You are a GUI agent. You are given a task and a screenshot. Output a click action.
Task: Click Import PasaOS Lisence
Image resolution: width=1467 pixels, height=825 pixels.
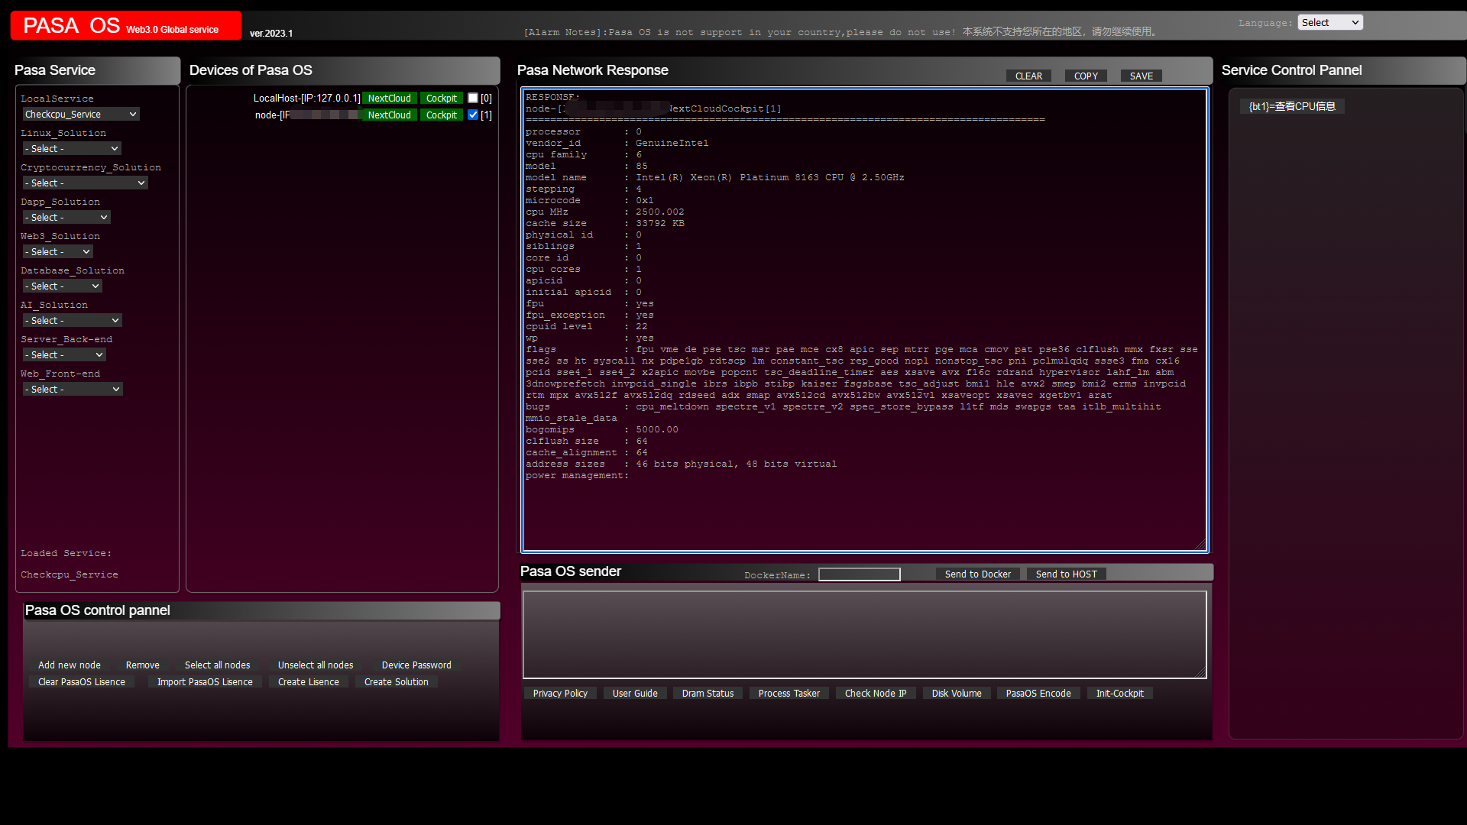(x=205, y=681)
